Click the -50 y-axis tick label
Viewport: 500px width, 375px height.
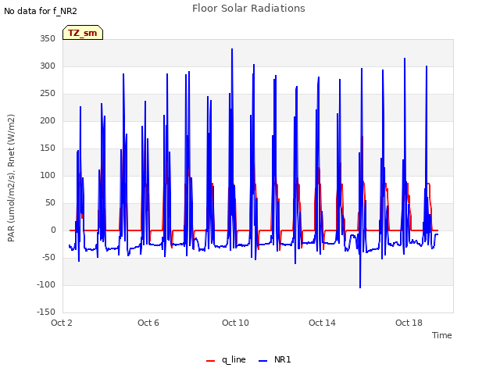pyautogui.click(x=48, y=257)
